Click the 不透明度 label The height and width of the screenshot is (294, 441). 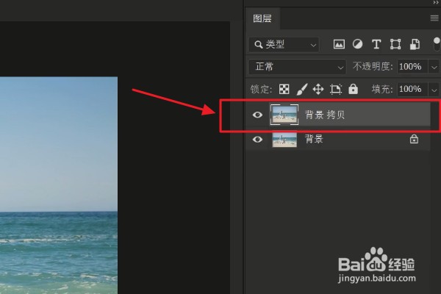(x=373, y=67)
